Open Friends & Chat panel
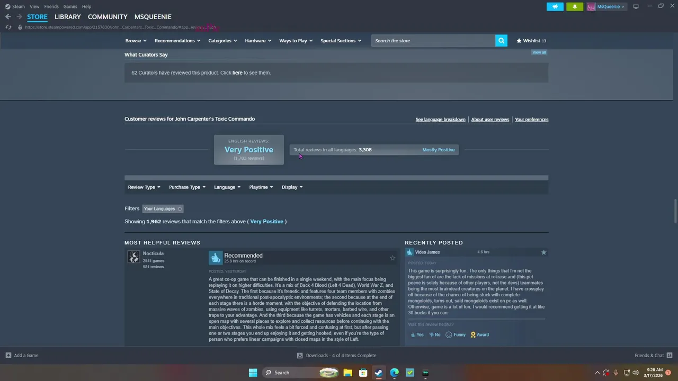The width and height of the screenshot is (678, 381). point(653,356)
